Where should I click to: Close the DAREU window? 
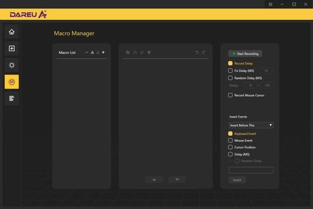[x=305, y=4]
